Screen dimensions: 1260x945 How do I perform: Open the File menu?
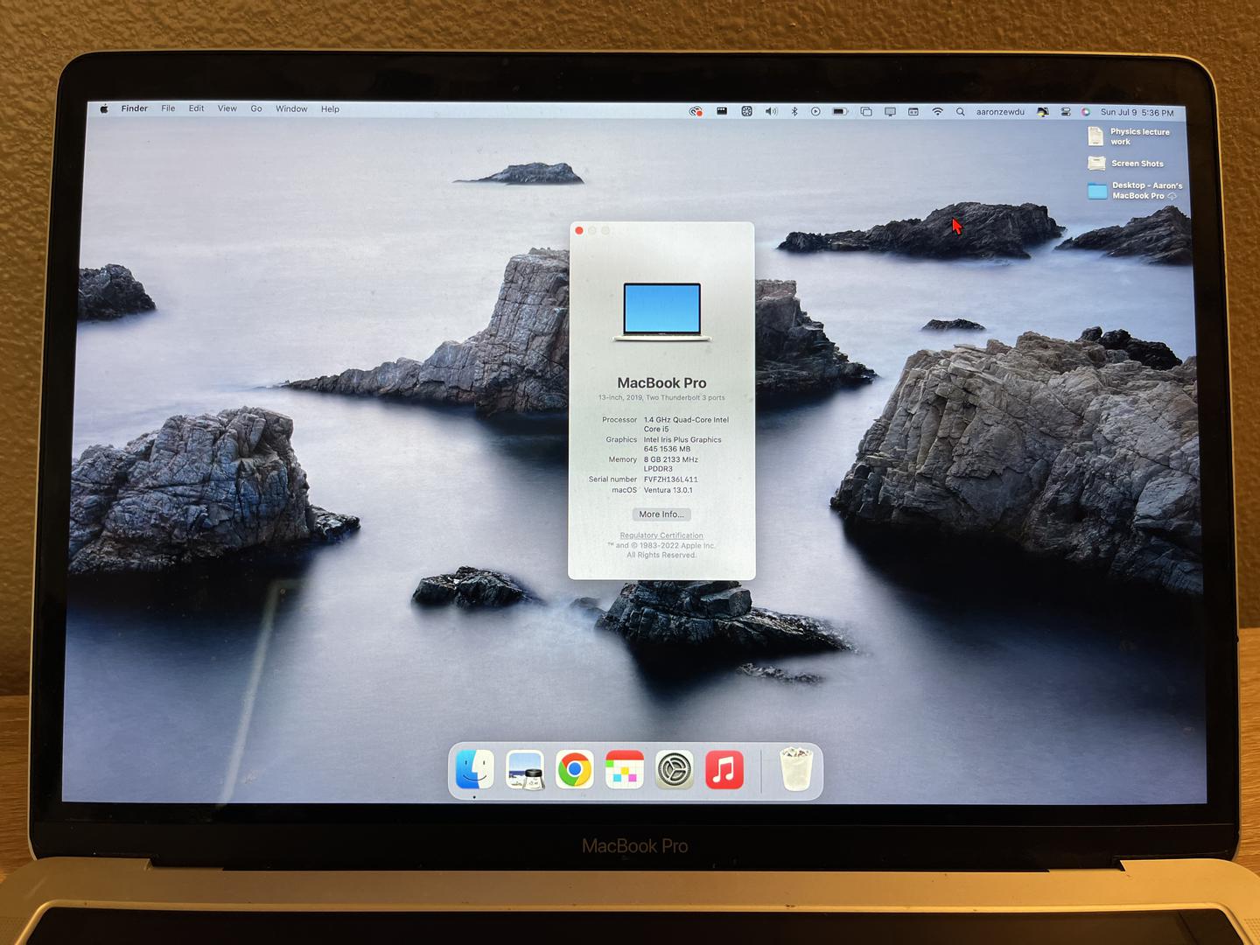click(168, 108)
